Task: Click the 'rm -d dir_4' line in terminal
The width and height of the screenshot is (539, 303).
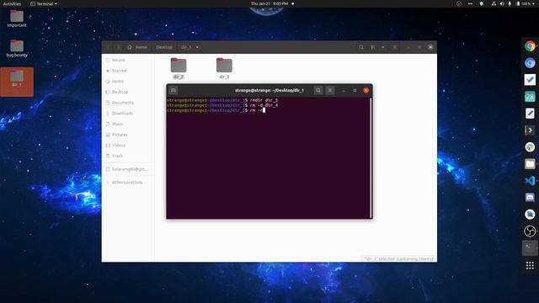Action: tap(222, 105)
